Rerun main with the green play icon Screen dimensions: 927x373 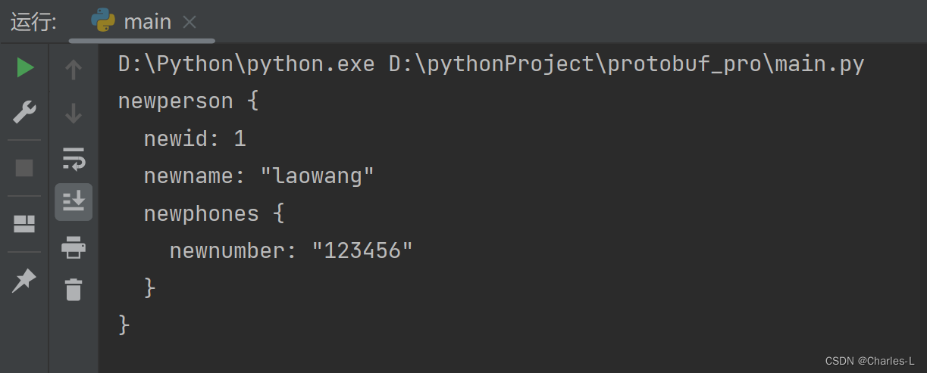(25, 68)
